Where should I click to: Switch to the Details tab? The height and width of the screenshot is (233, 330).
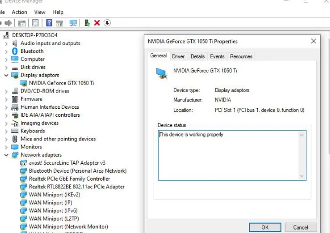tap(198, 56)
